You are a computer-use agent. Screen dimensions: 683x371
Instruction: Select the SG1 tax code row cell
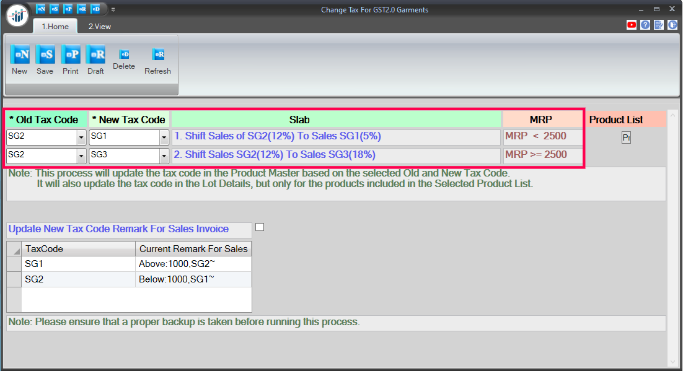click(x=78, y=264)
